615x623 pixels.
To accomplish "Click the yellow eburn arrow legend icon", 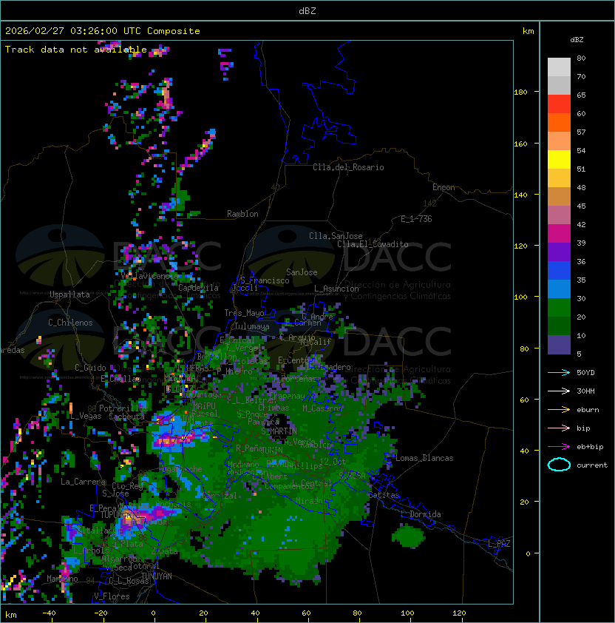I will click(559, 410).
